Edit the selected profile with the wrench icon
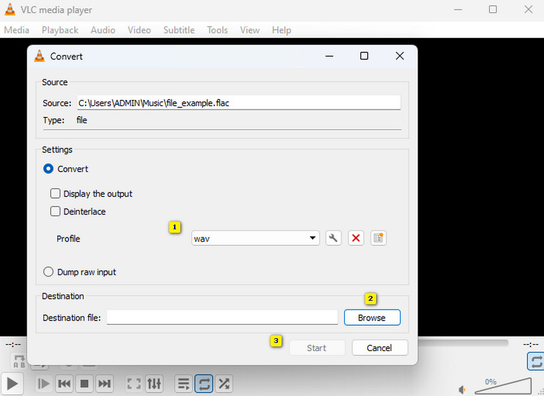The image size is (544, 396). tap(333, 237)
